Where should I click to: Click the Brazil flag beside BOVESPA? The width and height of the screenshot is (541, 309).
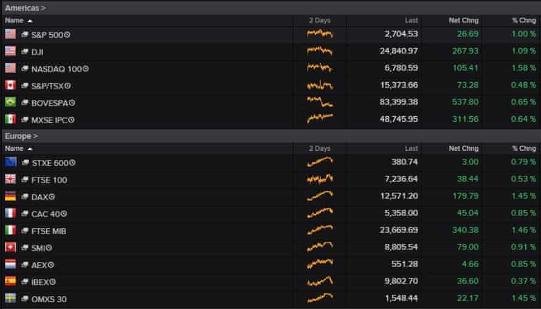[x=10, y=102]
